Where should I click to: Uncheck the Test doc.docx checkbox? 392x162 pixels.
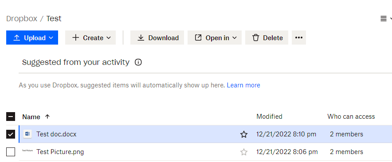tap(11, 134)
